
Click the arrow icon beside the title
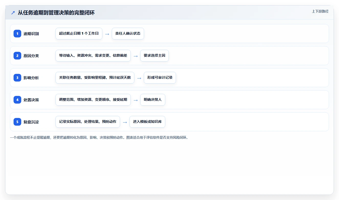[13, 13]
